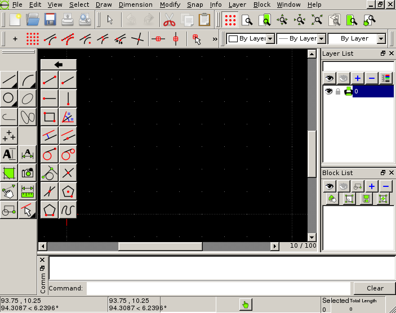
Task: Open Print Preview icon
Action: pyautogui.click(x=85, y=20)
